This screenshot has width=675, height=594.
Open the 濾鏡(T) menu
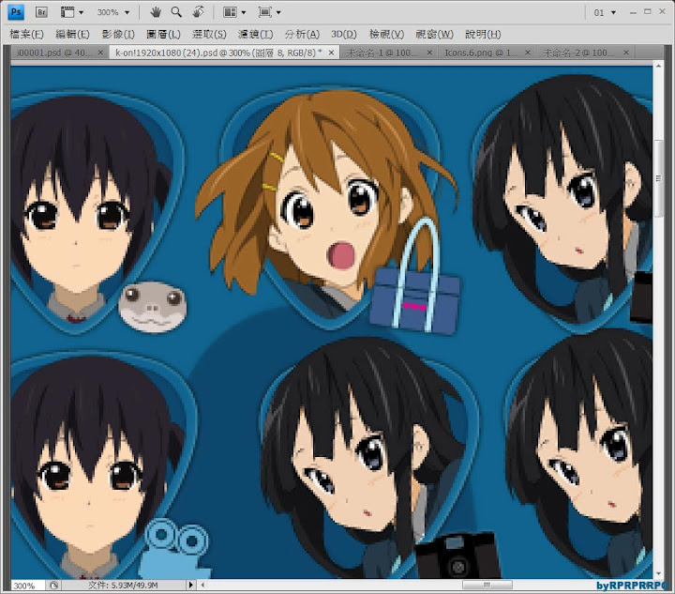pos(255,34)
